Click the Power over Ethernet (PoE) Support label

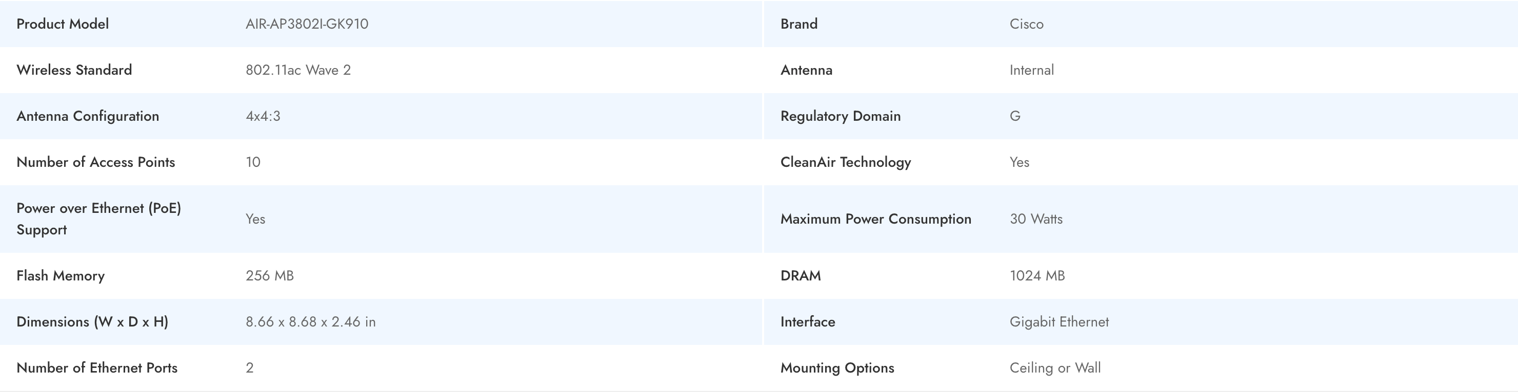tap(98, 219)
